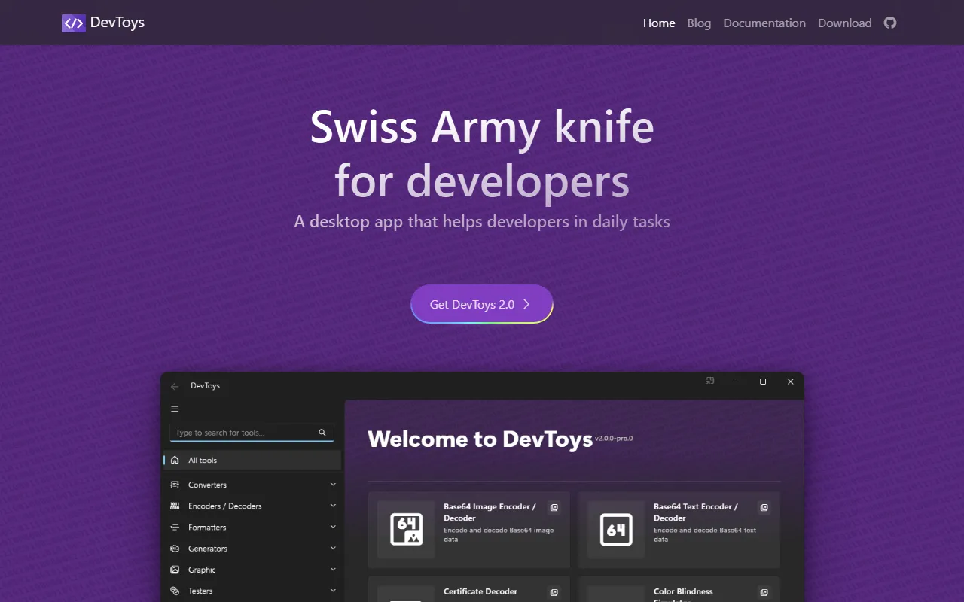Open Certificate Decoder in new window icon

coord(554,593)
